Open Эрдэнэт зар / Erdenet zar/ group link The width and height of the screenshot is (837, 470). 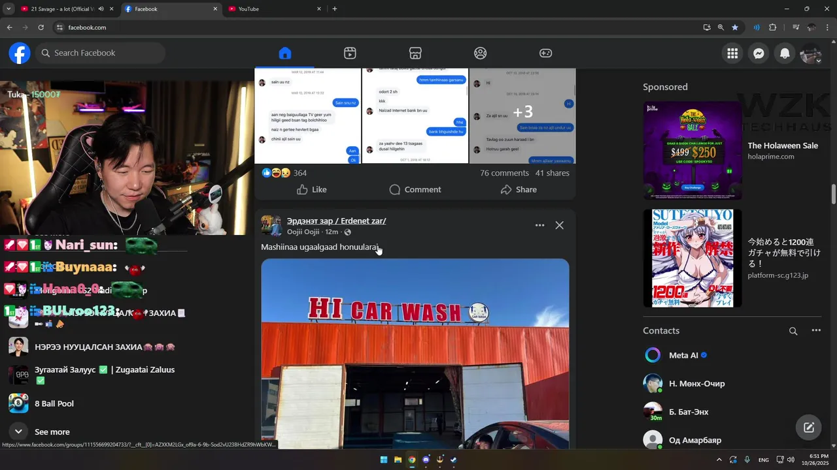[336, 221]
